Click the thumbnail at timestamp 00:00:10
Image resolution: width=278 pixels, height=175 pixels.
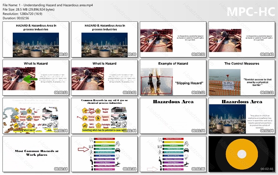(x=36, y=39)
